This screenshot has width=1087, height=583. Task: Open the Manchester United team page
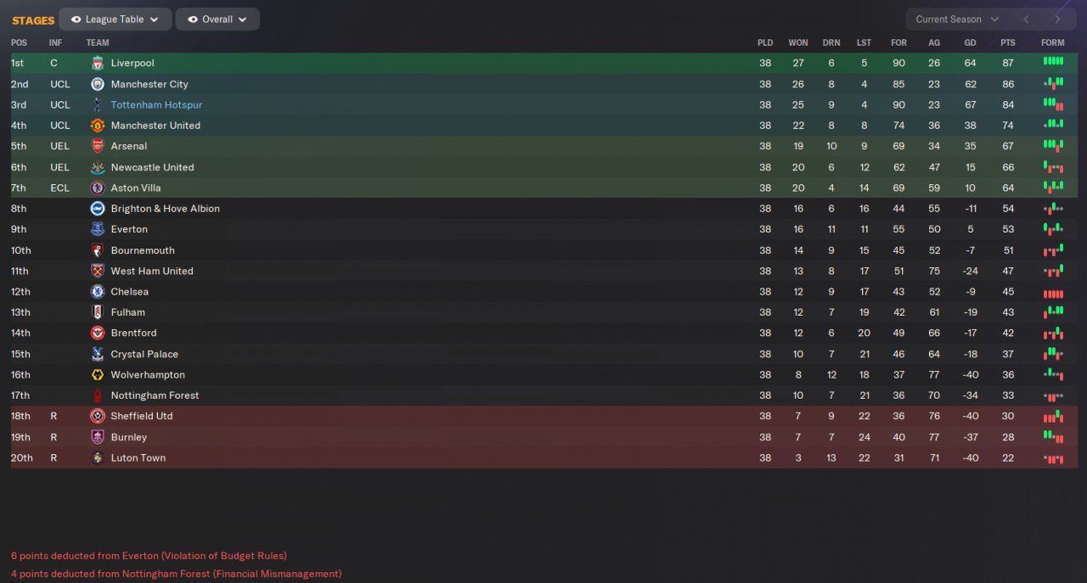pyautogui.click(x=155, y=126)
